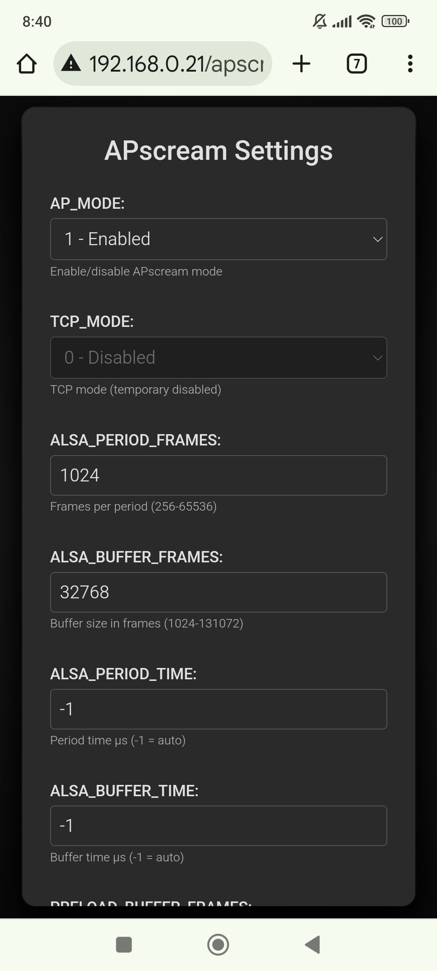Tap the Wi-Fi status icon
The image size is (437, 971).
pyautogui.click(x=367, y=21)
